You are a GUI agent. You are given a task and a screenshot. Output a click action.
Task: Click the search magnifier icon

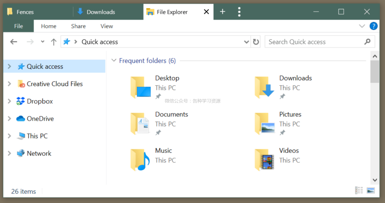(x=367, y=42)
